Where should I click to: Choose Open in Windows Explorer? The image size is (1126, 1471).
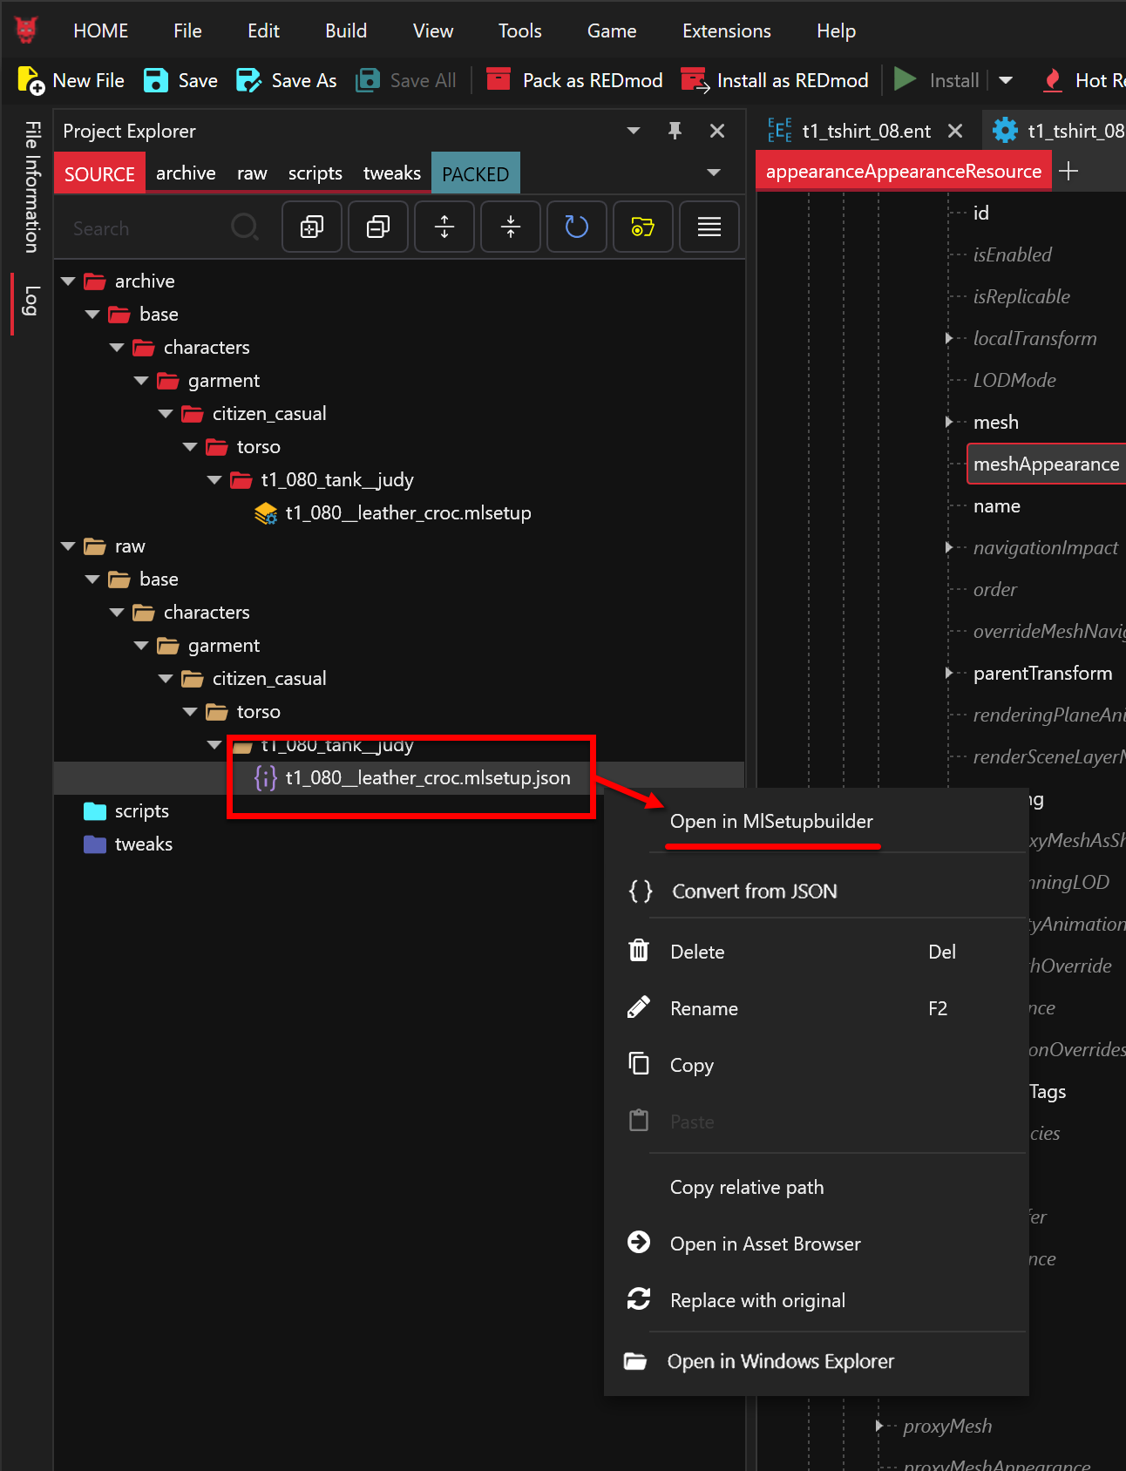click(781, 1361)
